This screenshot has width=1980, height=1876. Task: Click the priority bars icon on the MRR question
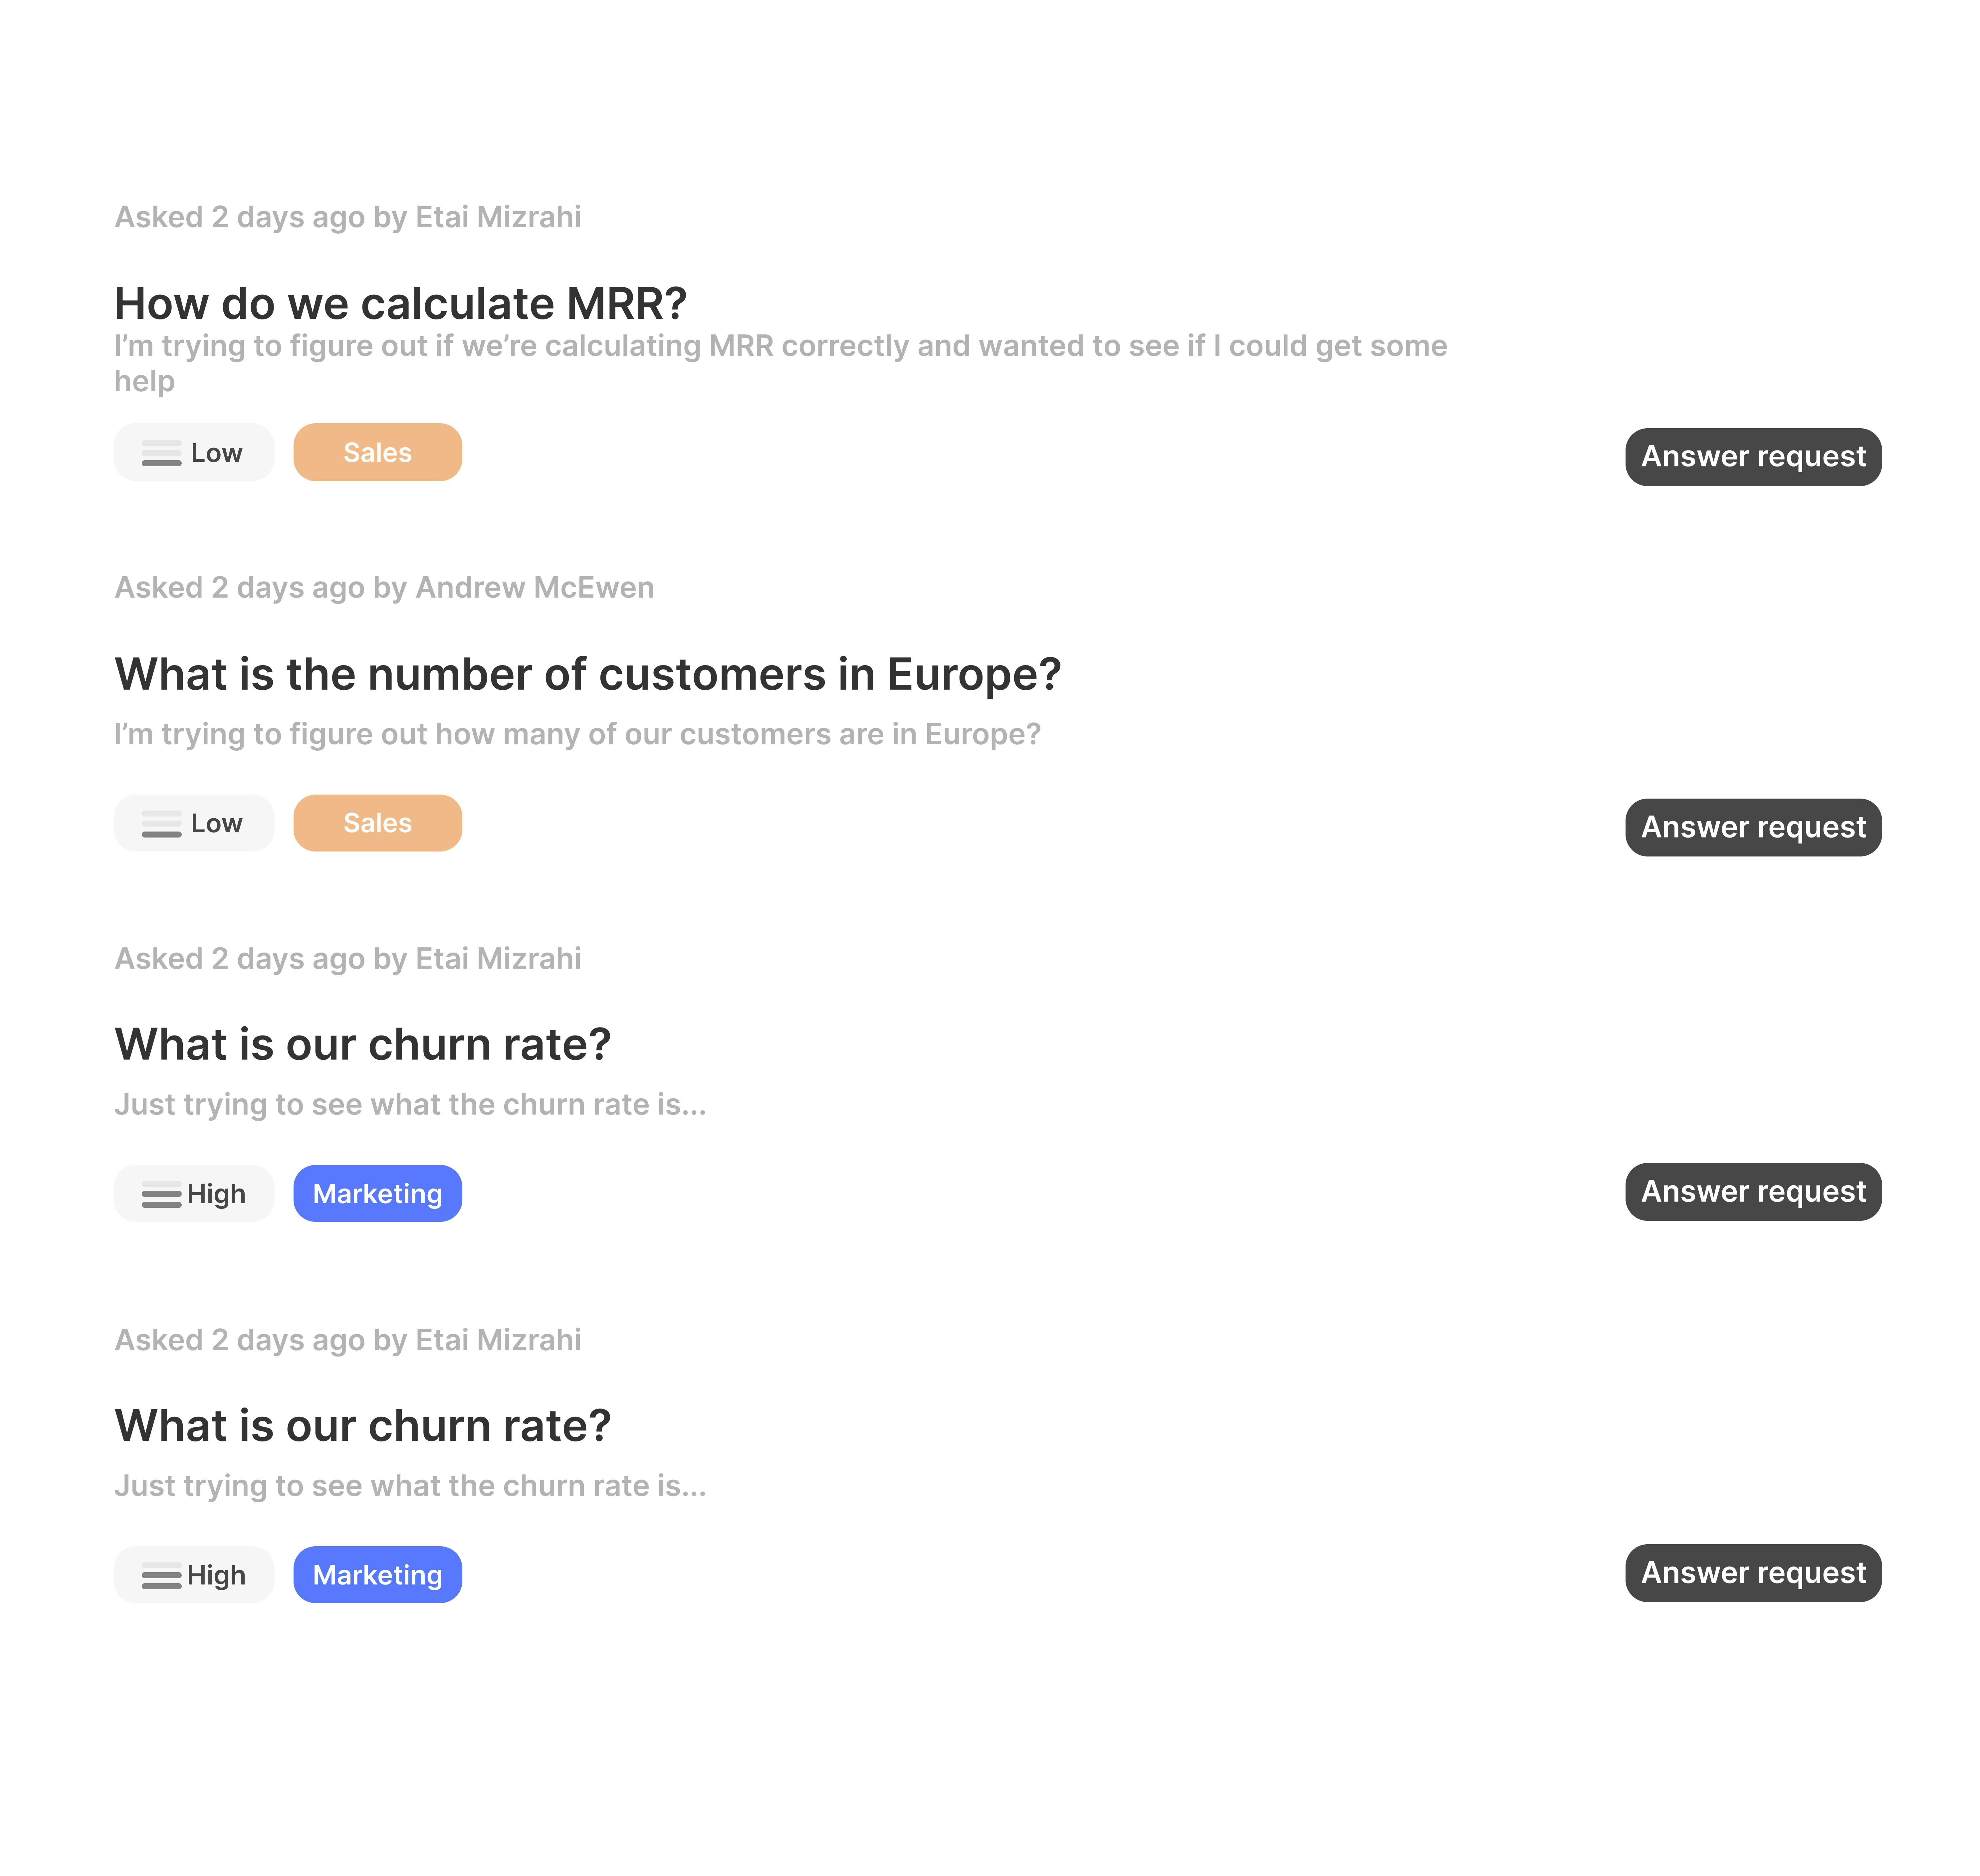(x=161, y=453)
